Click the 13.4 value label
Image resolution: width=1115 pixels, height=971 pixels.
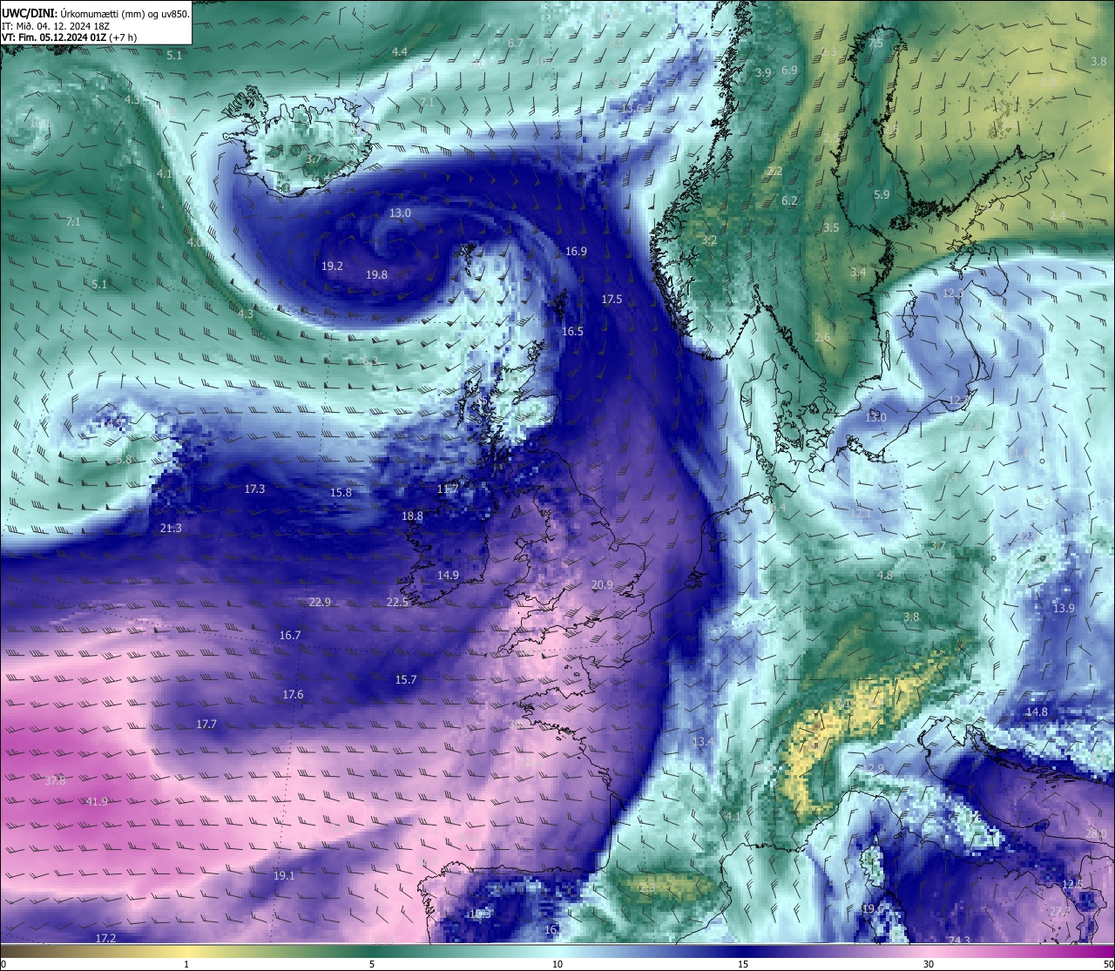click(703, 741)
